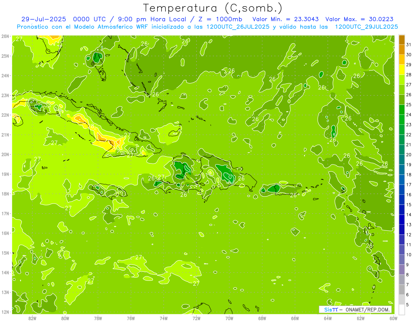
Task: Click the blue colorbar swatch between 15 and 16
Action: pyautogui.click(x=402, y=200)
